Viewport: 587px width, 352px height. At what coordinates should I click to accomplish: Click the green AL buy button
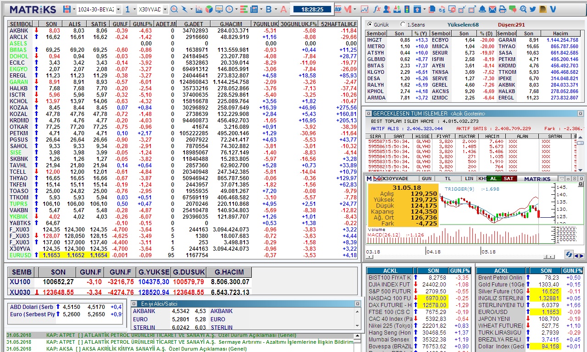click(493, 178)
